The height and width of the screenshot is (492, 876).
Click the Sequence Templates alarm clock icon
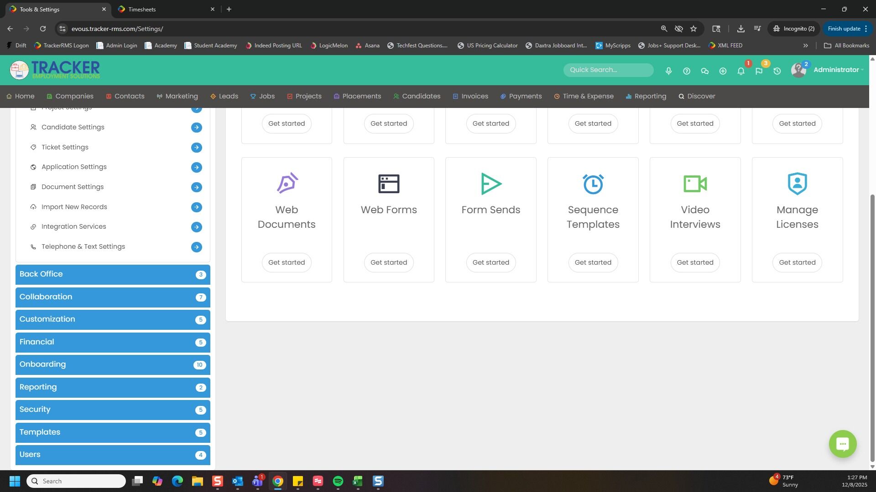click(593, 184)
